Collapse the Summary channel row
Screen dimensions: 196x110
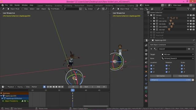tap(1, 93)
